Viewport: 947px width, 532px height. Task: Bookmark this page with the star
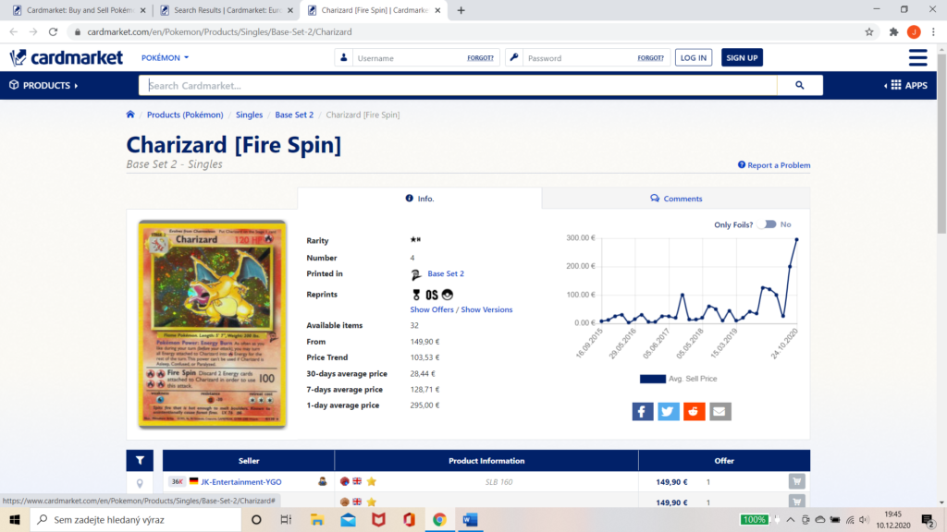[x=869, y=32]
